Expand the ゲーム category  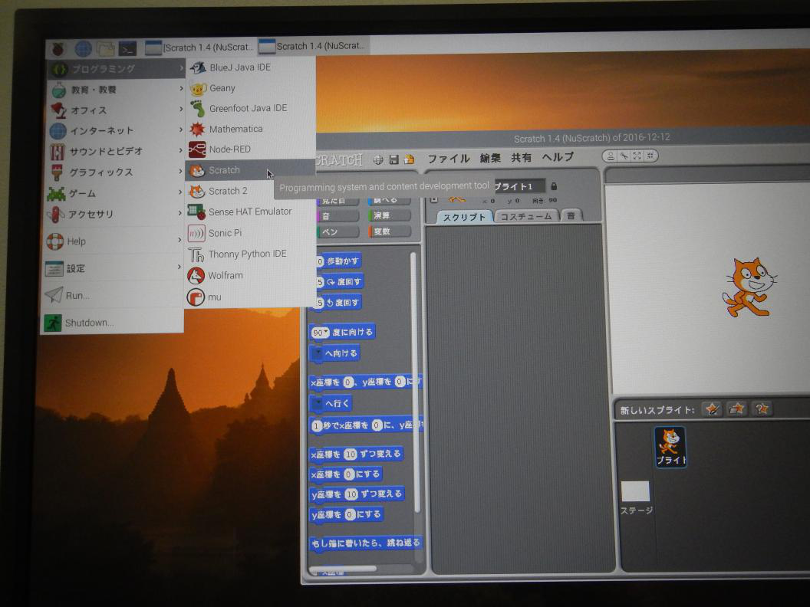(117, 194)
